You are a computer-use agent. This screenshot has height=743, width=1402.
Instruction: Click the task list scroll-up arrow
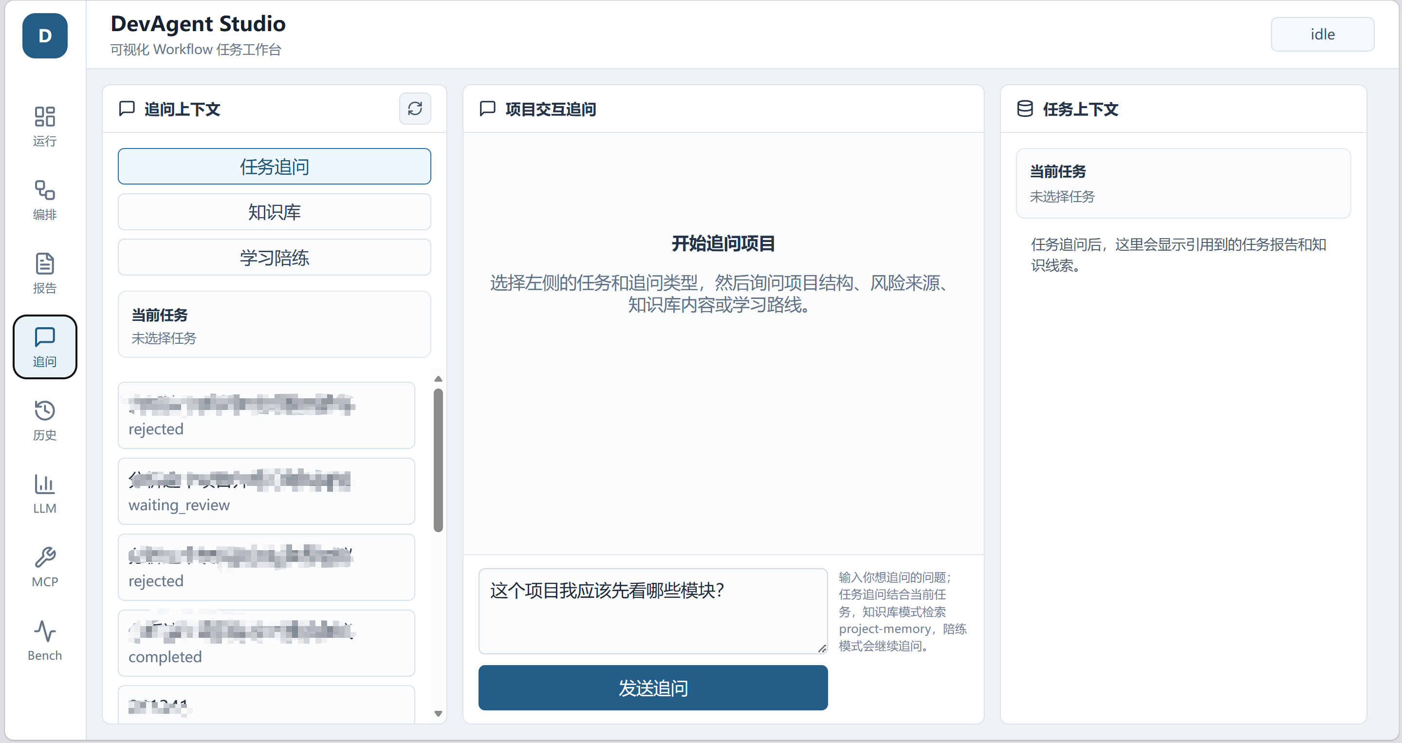click(438, 379)
